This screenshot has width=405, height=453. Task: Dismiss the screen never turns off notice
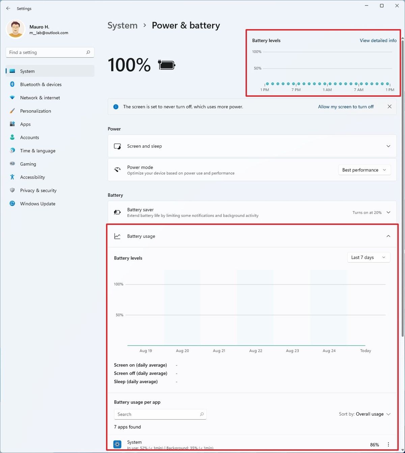(389, 107)
